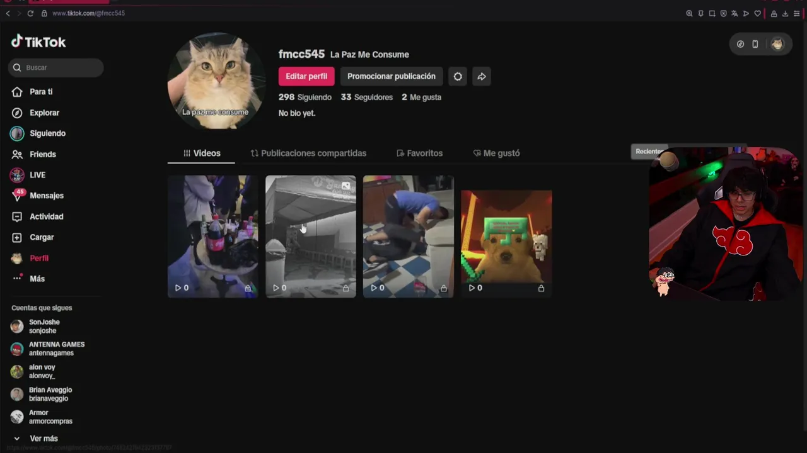This screenshot has height=453, width=807.
Task: Click the share profile arrow icon
Action: [482, 76]
